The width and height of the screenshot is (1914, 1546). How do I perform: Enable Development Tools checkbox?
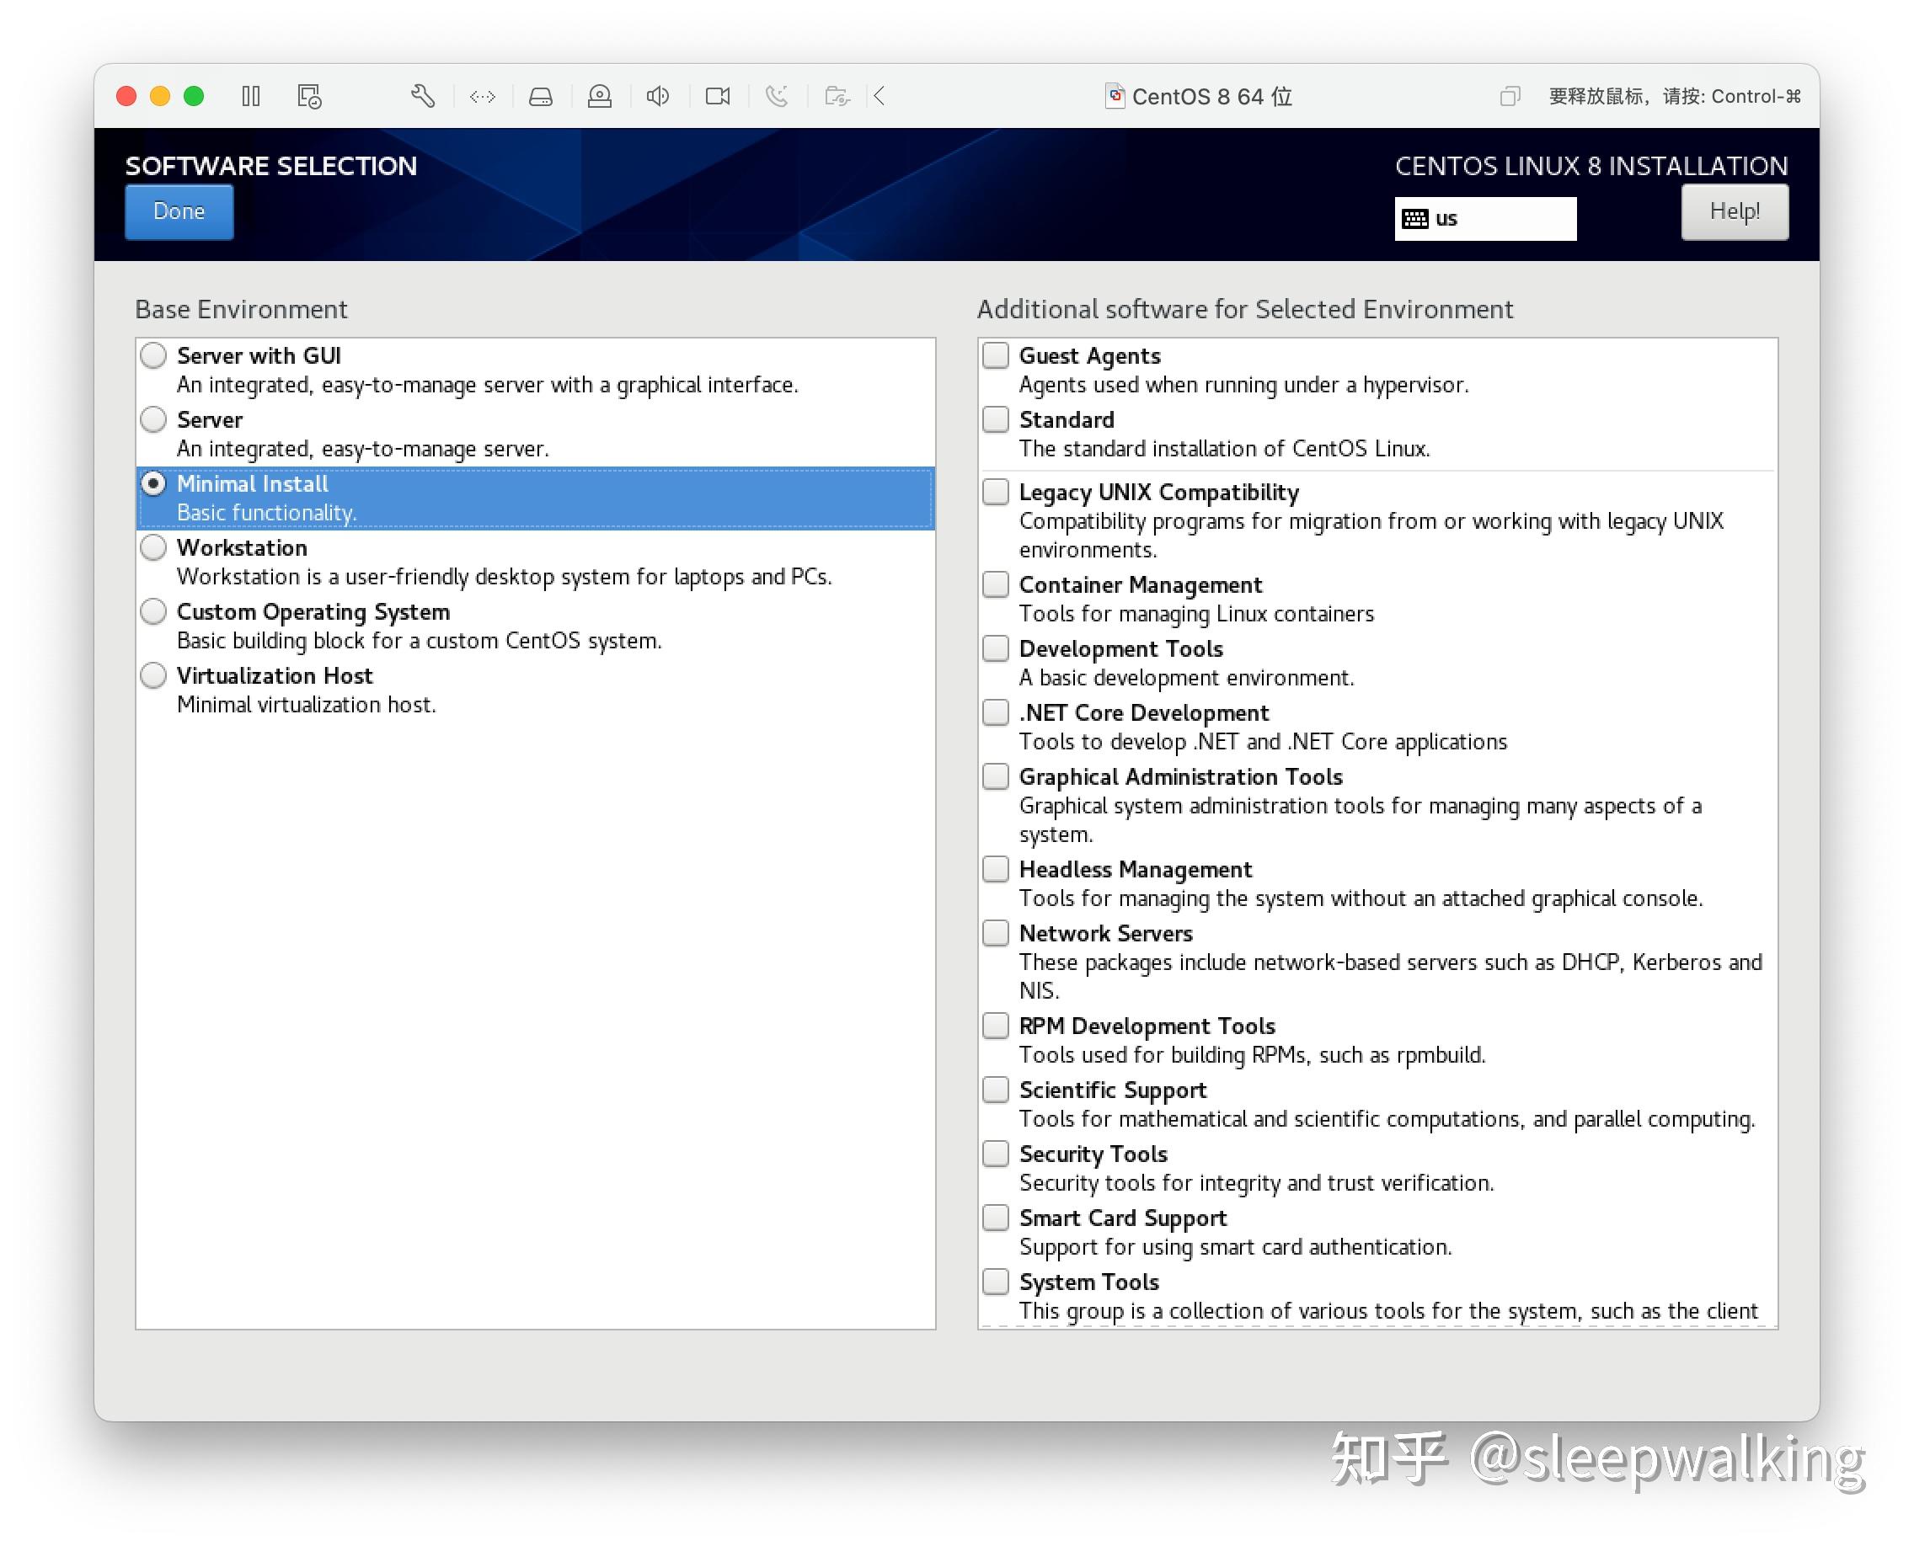pyautogui.click(x=995, y=649)
